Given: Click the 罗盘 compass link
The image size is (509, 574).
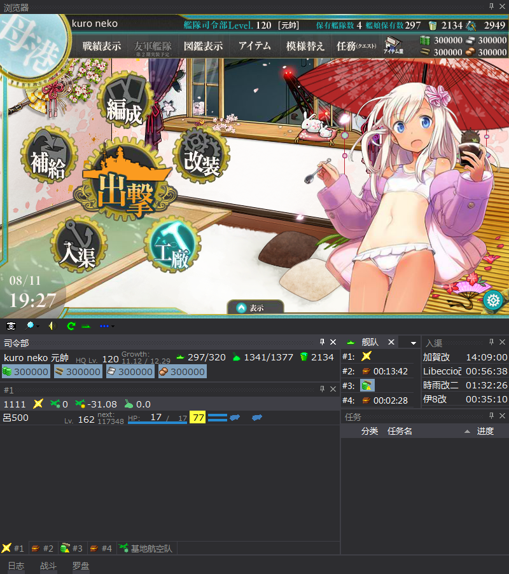Looking at the screenshot, I should tap(80, 565).
